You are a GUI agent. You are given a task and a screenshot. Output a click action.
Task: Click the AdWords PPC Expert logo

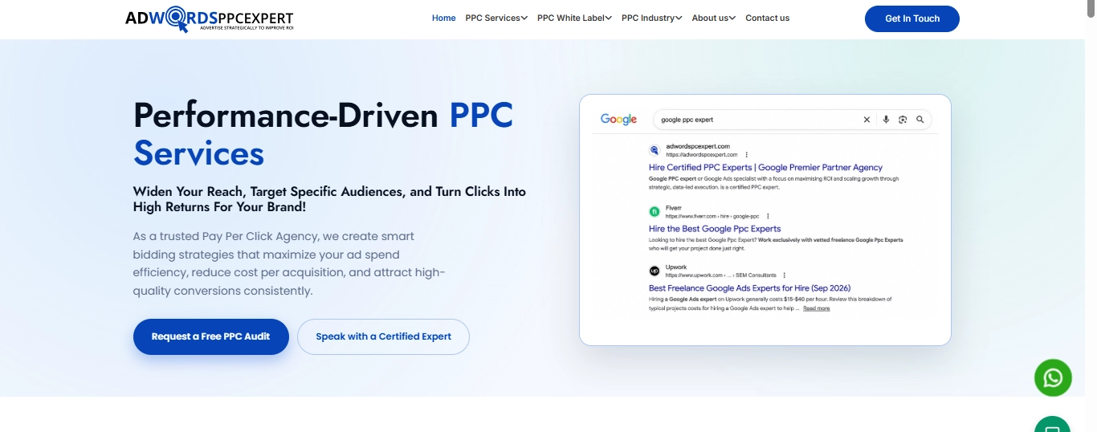click(x=210, y=19)
